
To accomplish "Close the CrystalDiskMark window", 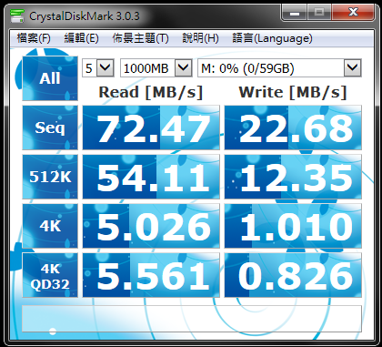I will tap(353, 13).
